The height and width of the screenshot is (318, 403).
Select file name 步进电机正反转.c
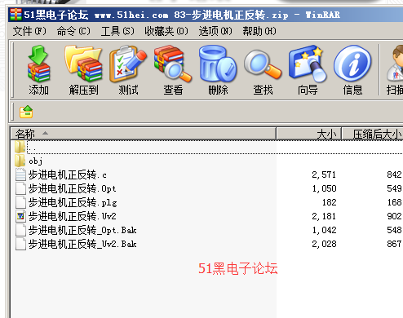pos(68,174)
